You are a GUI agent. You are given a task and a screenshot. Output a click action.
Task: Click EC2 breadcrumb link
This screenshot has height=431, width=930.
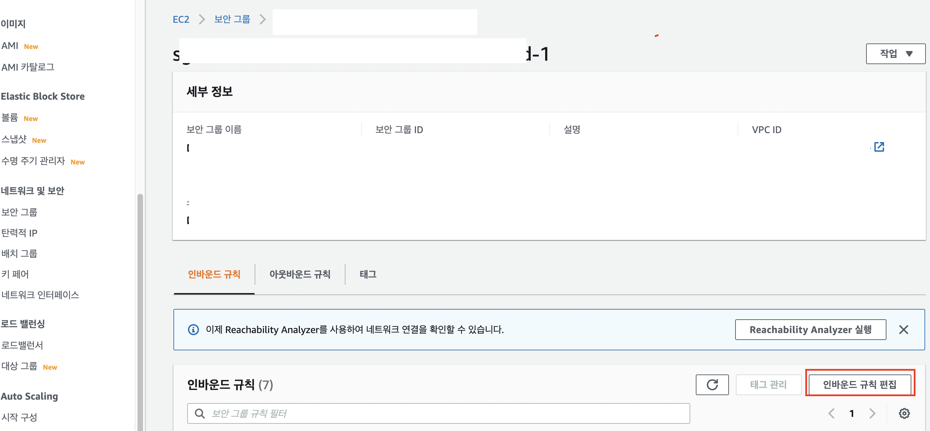click(x=181, y=19)
